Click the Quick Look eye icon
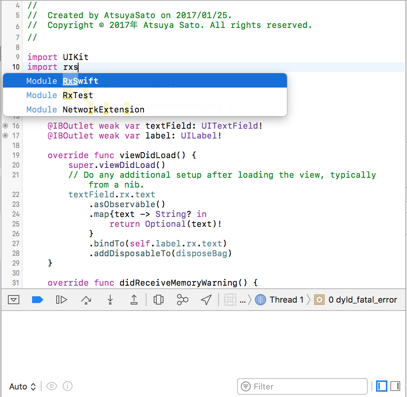 point(52,386)
